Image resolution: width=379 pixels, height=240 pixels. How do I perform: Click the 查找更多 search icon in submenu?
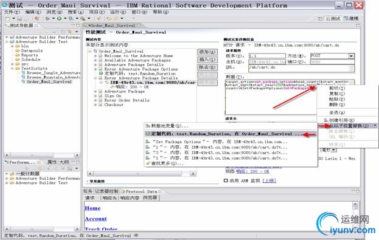(x=148, y=163)
